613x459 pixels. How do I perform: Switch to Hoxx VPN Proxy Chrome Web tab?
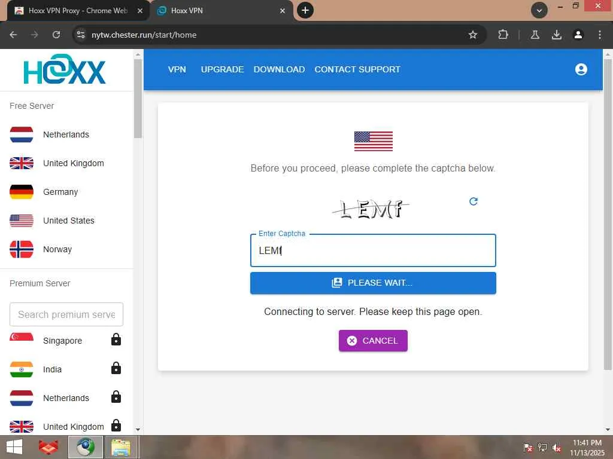(x=77, y=11)
